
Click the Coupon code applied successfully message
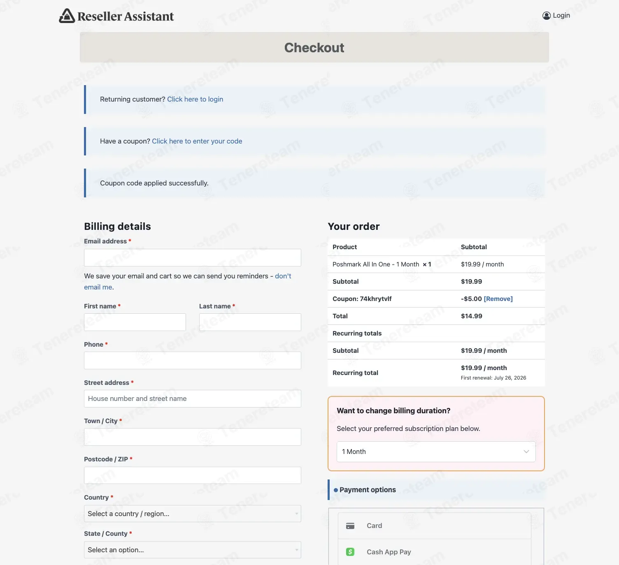pyautogui.click(x=154, y=183)
